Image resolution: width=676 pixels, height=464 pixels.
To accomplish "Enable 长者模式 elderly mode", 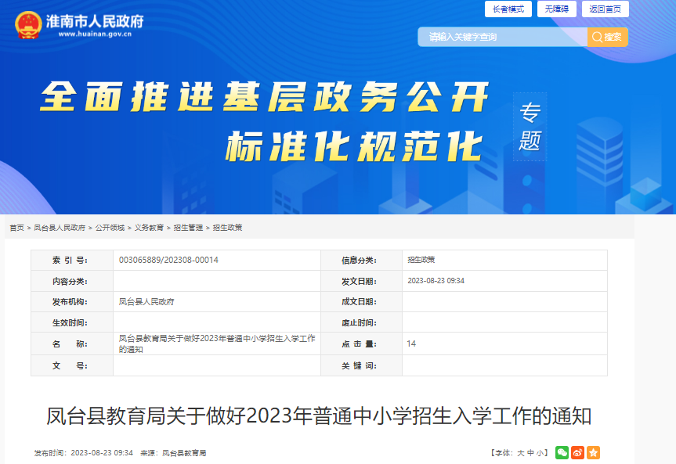I will [508, 9].
